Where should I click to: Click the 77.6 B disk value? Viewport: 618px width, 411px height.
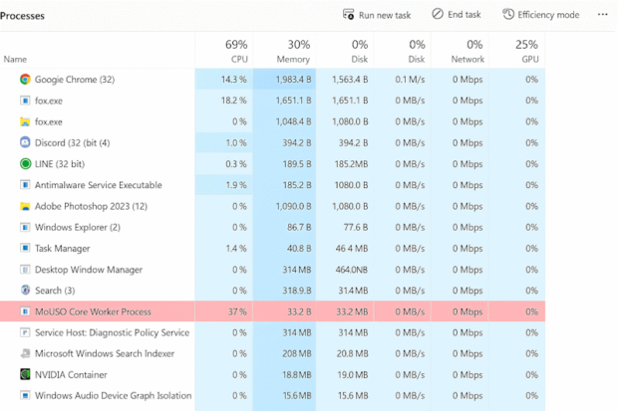click(x=356, y=227)
